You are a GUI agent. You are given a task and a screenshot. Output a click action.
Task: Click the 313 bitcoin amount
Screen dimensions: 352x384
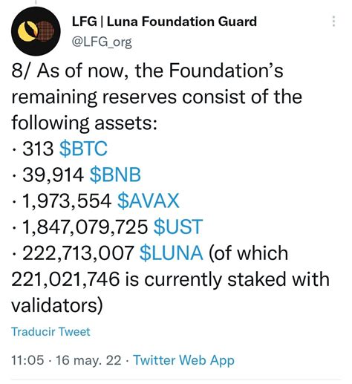(x=38, y=149)
